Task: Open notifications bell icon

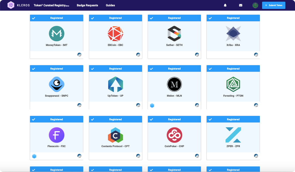Action: 225,5
